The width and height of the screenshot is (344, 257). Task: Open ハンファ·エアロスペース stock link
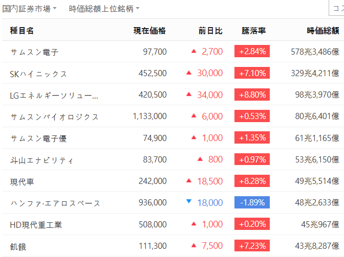pyautogui.click(x=55, y=203)
